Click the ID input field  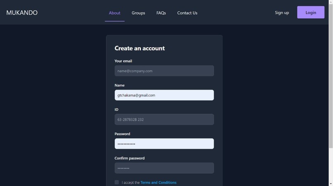point(164,119)
